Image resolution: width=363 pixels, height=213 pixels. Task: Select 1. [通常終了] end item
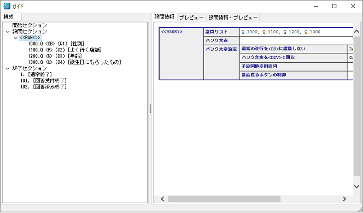pos(36,75)
